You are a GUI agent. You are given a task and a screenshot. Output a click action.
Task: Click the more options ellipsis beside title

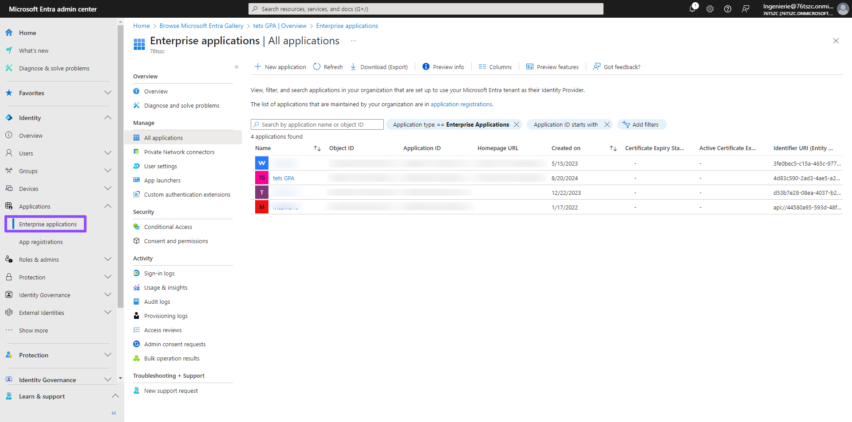[x=354, y=41]
